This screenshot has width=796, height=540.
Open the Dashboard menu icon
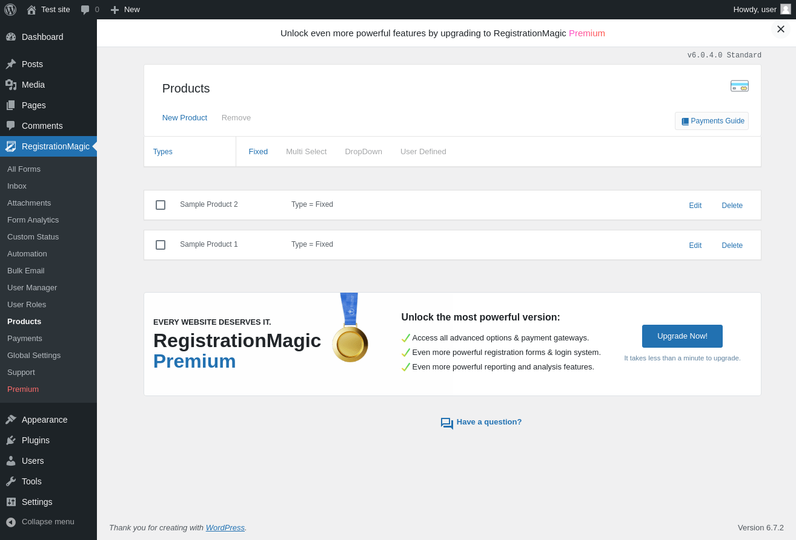[11, 37]
